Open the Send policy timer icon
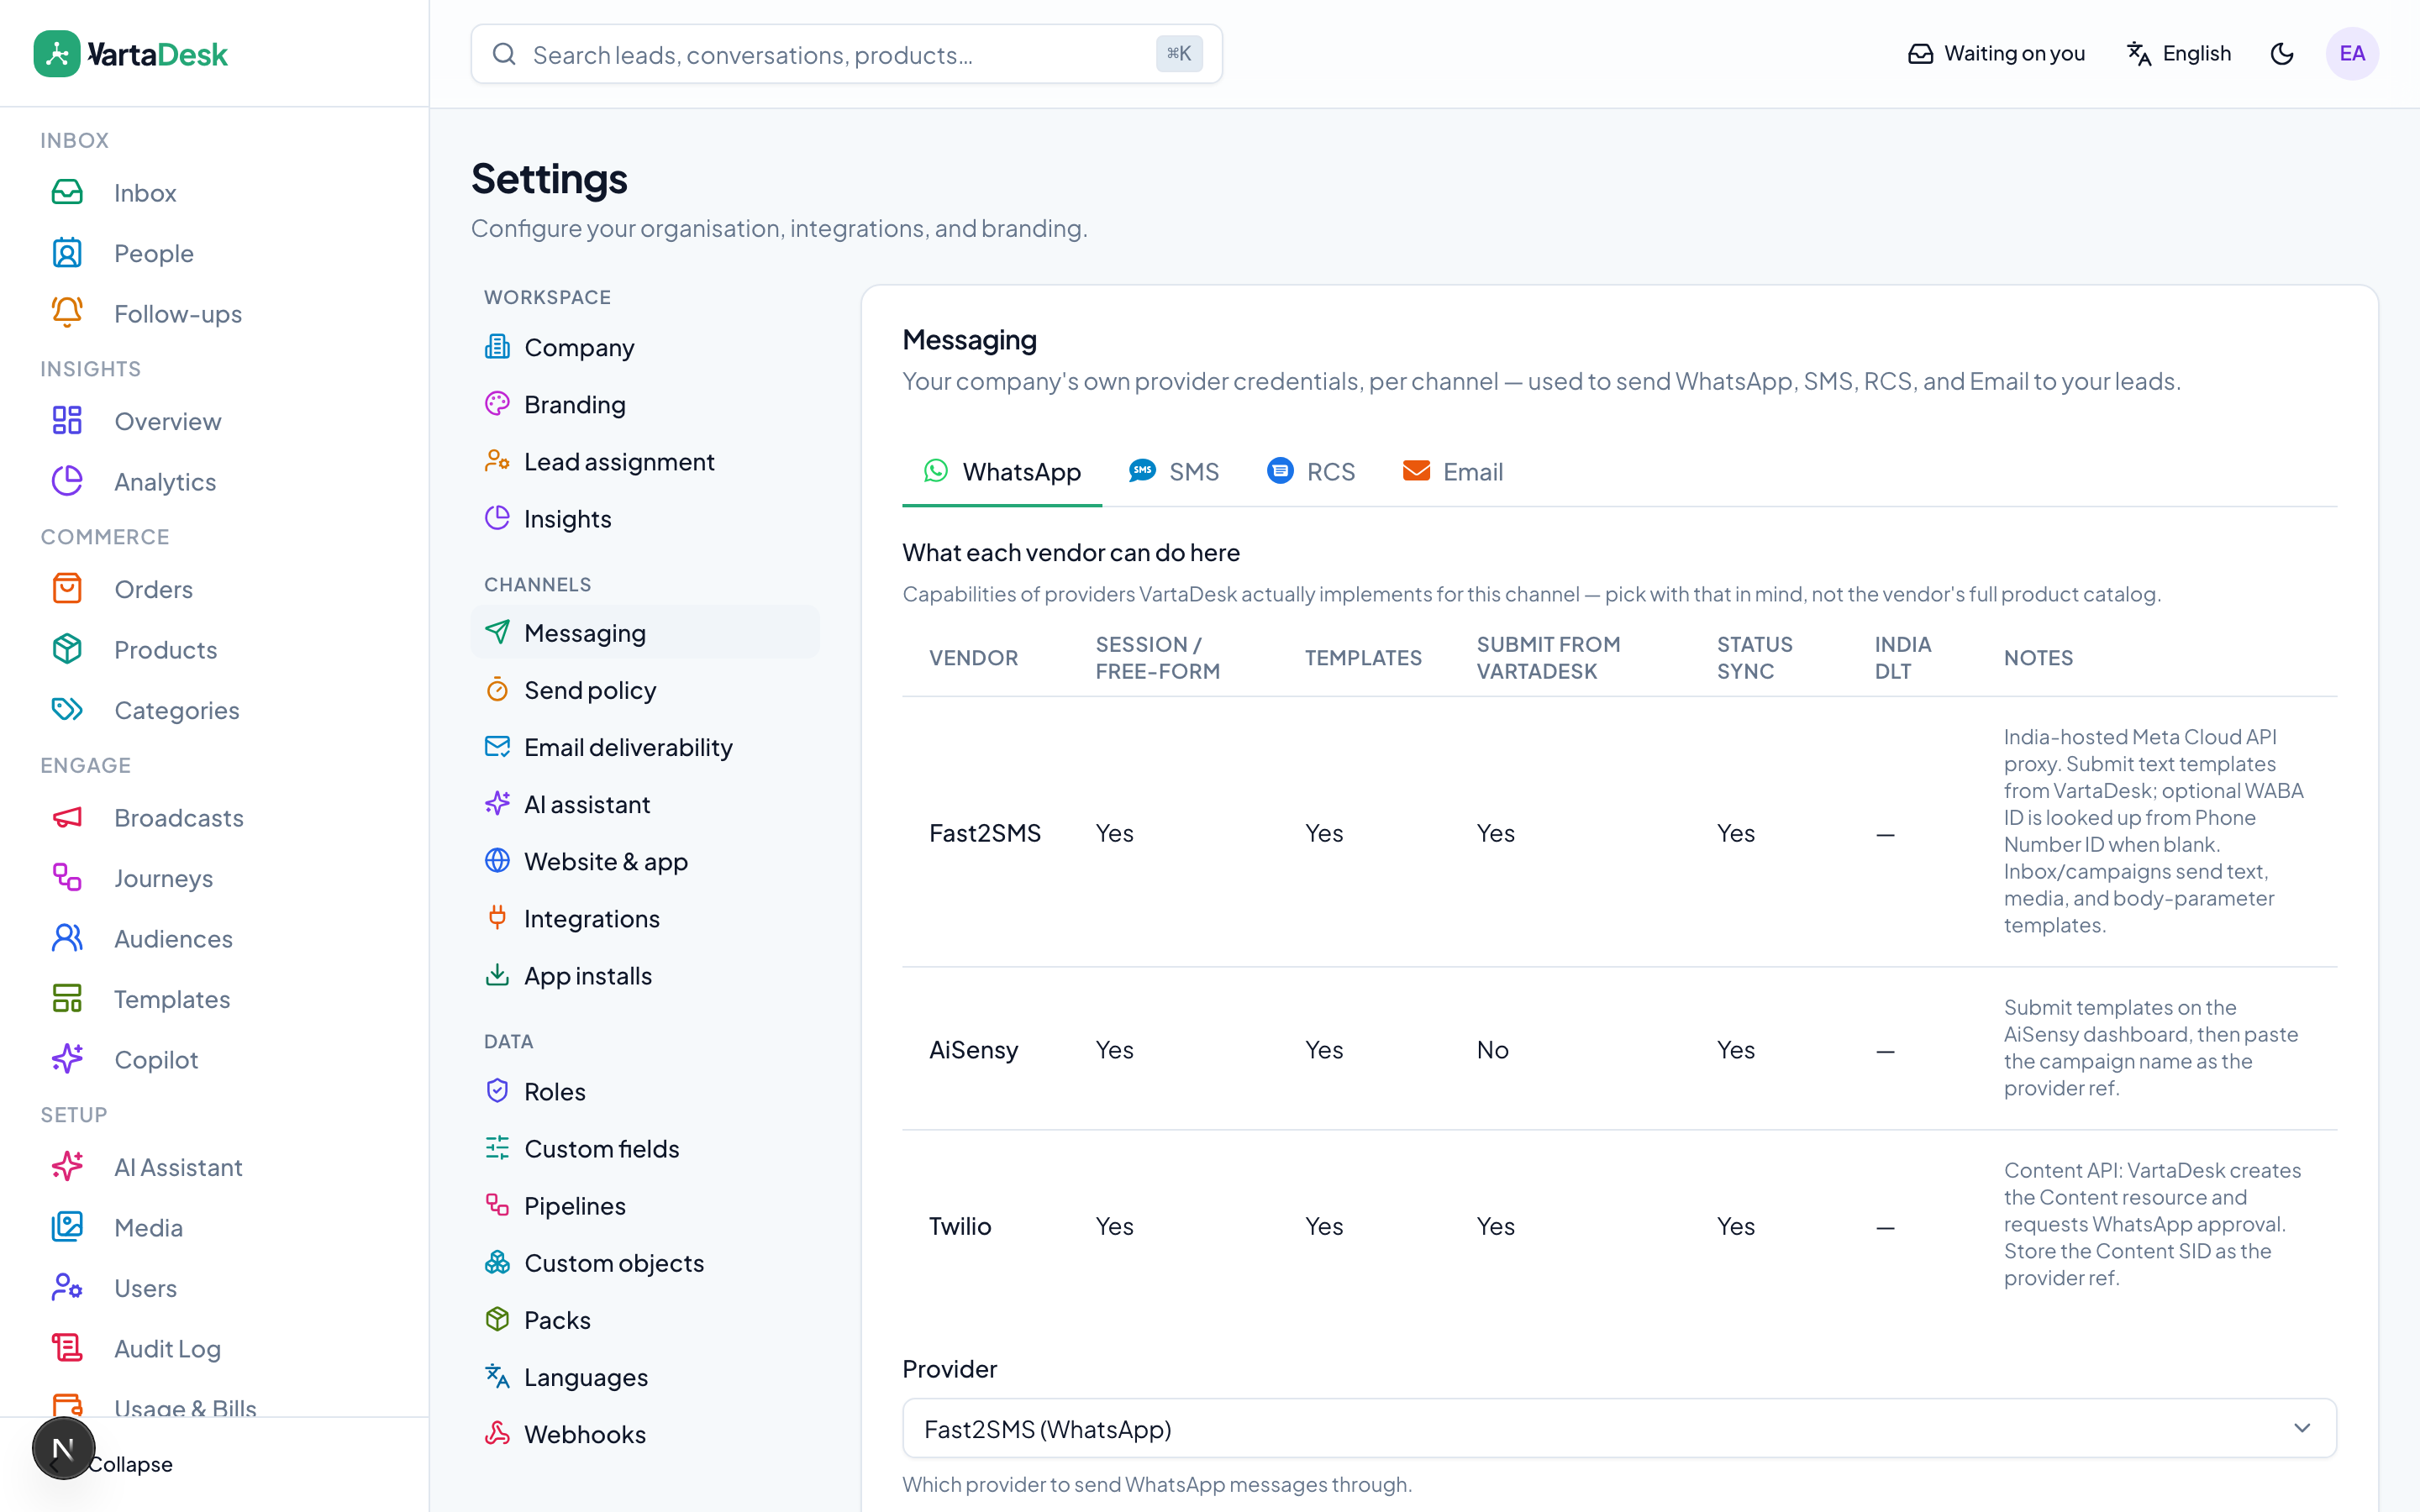Screen dimensions: 2420x1512 (x=497, y=690)
